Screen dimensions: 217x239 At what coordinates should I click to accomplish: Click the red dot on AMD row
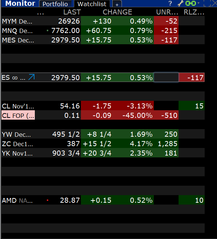tap(48, 200)
